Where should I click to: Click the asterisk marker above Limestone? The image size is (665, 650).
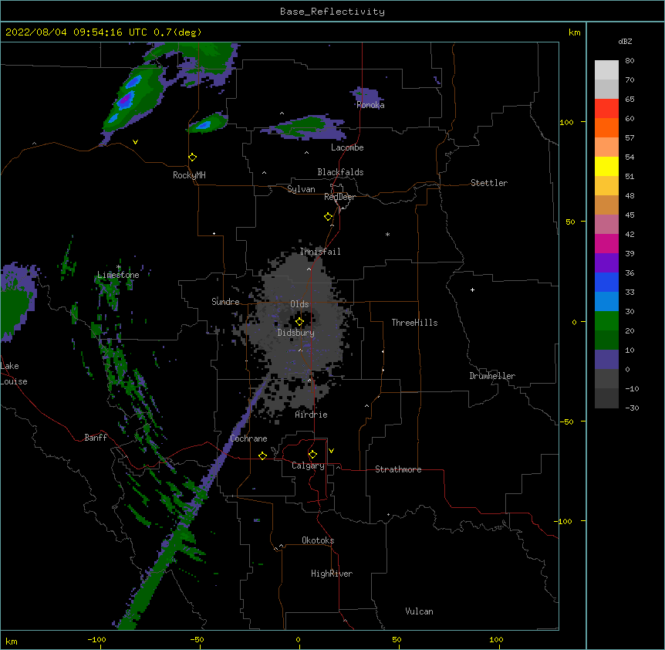119,267
